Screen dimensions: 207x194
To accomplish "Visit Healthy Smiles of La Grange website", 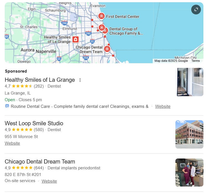I will pyautogui.click(x=163, y=106).
